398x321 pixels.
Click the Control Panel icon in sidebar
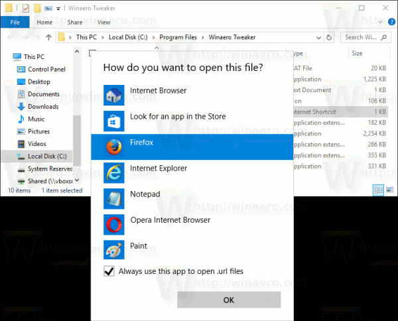(x=21, y=69)
